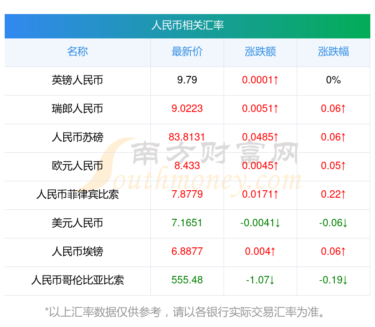Select the 最新价 column header
This screenshot has width=375, height=327.
[187, 52]
